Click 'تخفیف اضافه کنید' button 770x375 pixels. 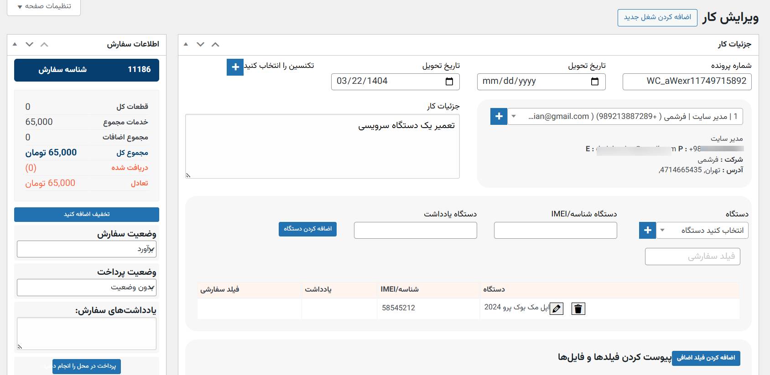click(x=87, y=214)
